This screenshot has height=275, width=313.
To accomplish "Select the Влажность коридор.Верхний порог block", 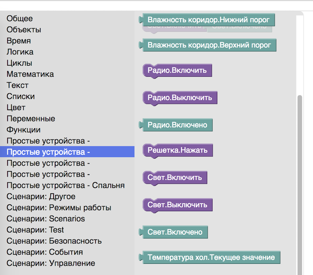I will (209, 45).
